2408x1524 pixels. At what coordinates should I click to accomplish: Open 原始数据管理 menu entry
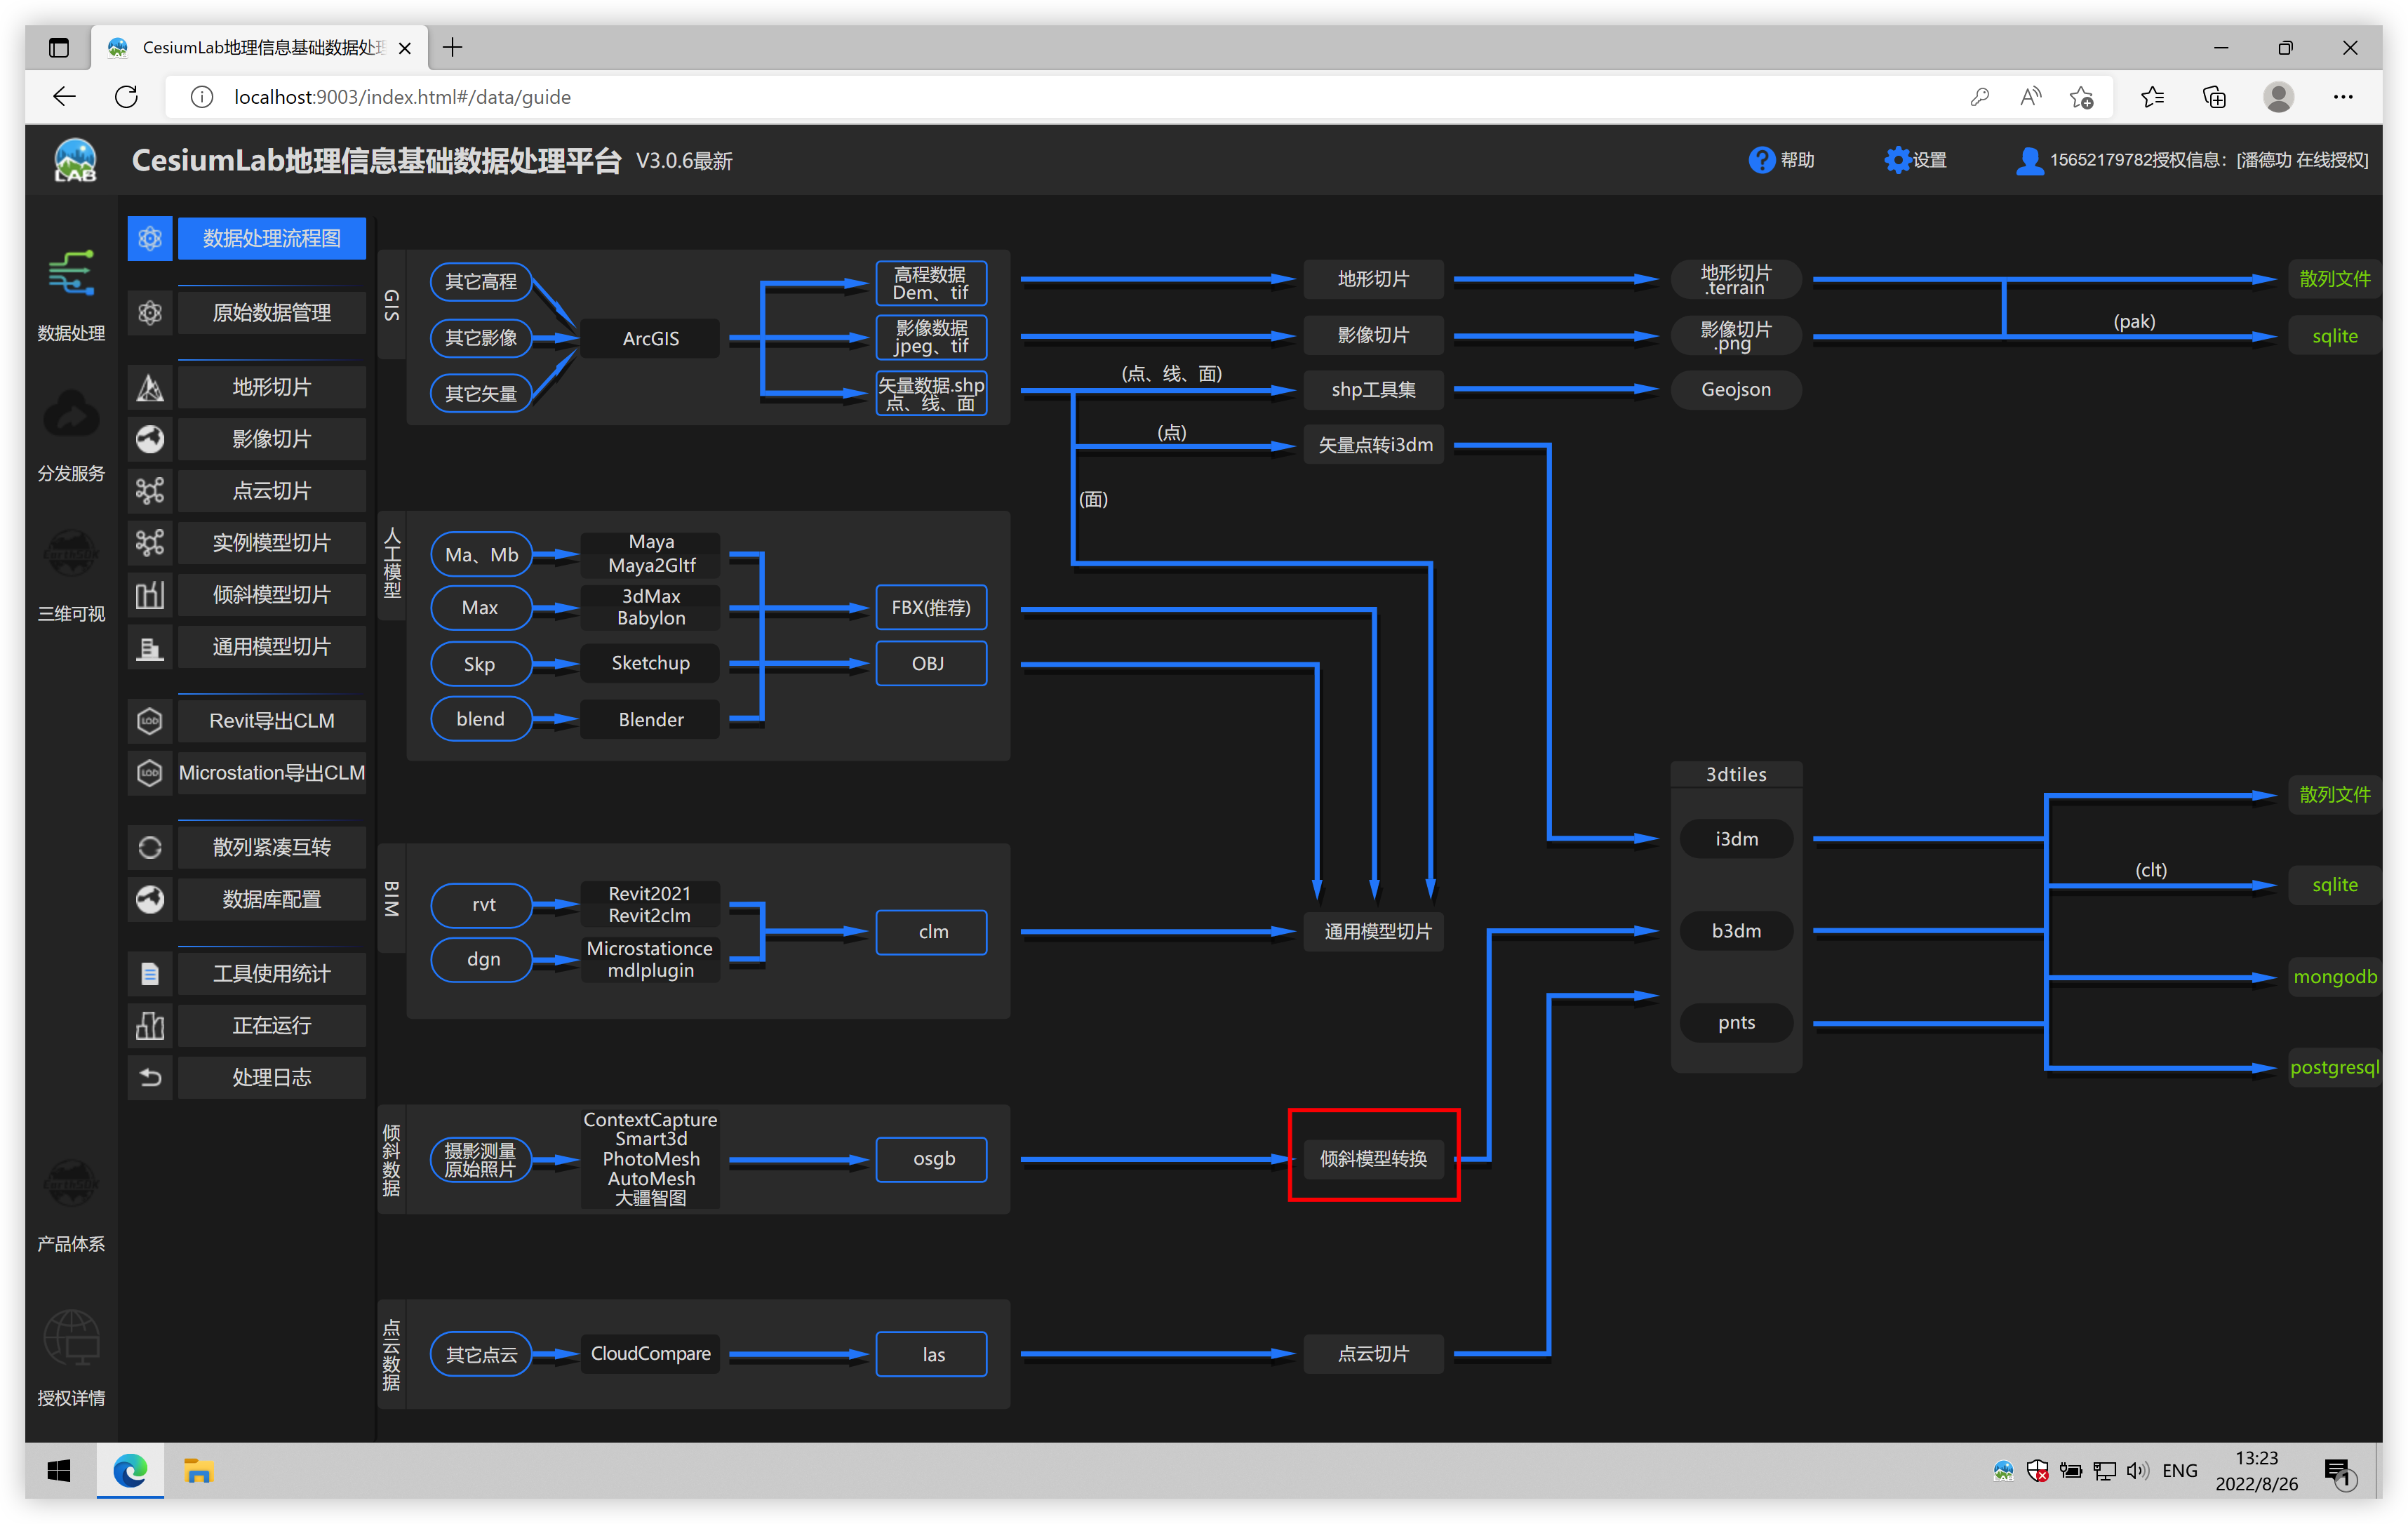[x=271, y=313]
